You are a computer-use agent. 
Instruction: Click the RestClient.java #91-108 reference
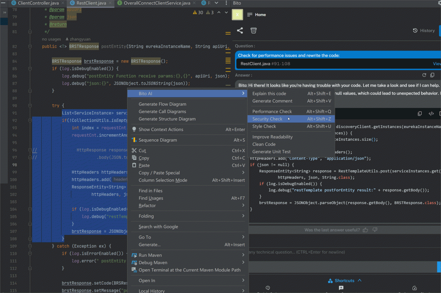tap(265, 64)
